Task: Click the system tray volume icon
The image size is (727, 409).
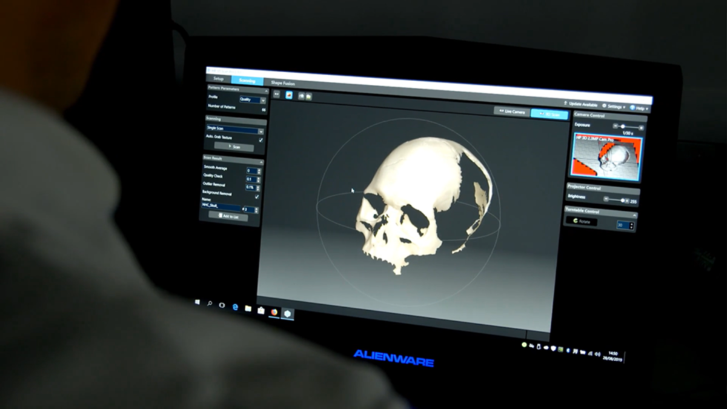Action: click(x=598, y=353)
